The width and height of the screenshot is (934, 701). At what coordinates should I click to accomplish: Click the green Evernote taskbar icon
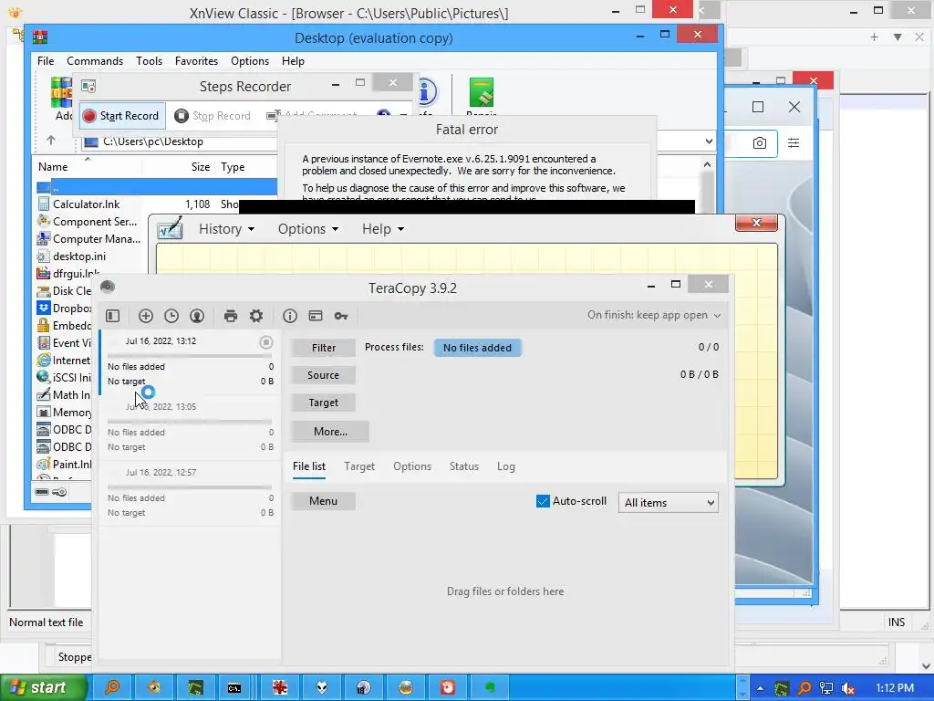coord(490,687)
